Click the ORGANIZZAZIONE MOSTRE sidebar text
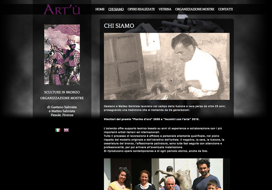Image resolution: width=272 pixels, height=190 pixels. coord(62,98)
